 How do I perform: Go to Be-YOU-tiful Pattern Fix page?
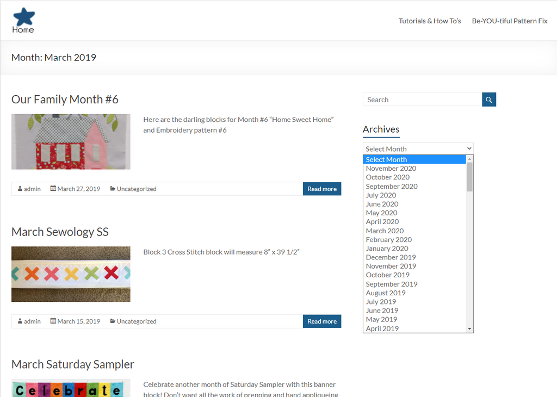[509, 21]
